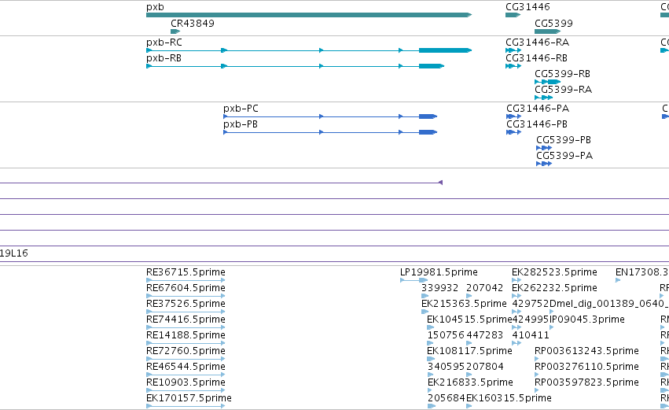Select the 150756 feature label
This screenshot has height=410, width=669.
[x=446, y=335]
